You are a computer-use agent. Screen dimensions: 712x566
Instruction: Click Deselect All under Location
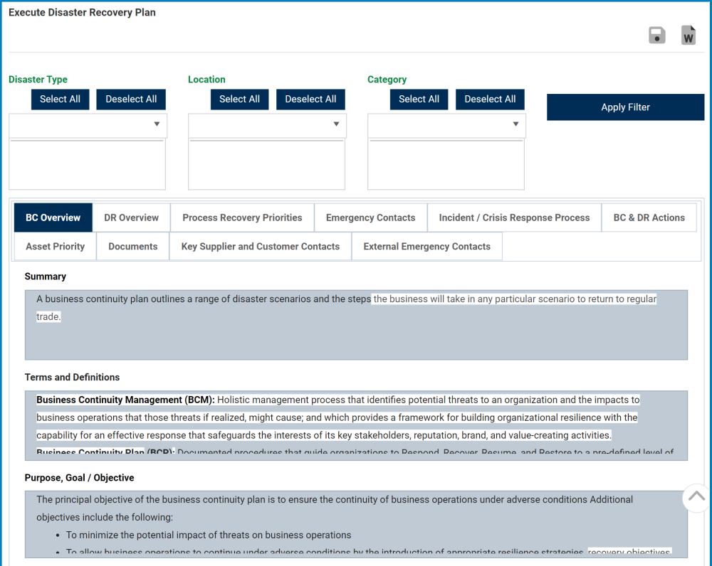click(x=310, y=99)
